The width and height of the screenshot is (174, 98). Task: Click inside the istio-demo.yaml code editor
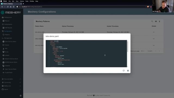tap(86, 54)
